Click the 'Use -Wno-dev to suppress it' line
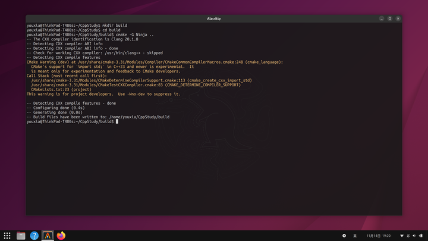This screenshot has width=428, height=241. pyautogui.click(x=103, y=94)
